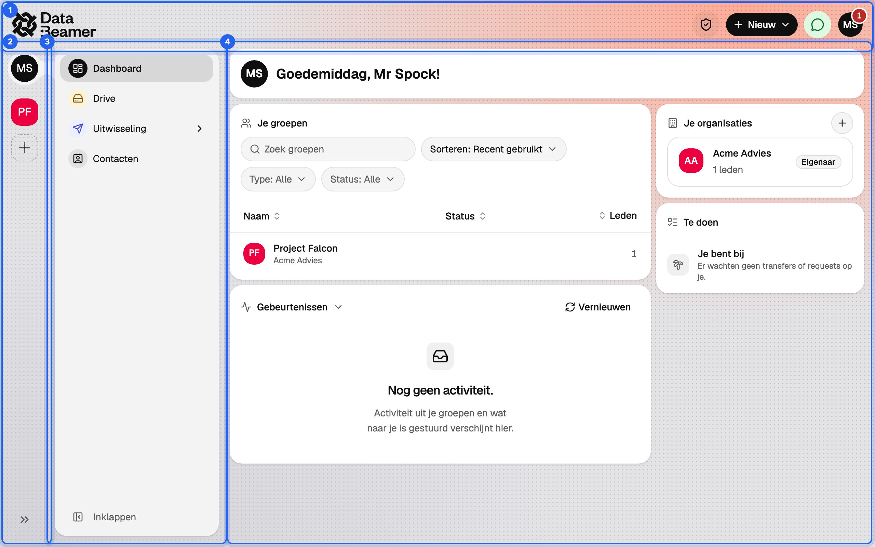Click the Vernieuwen button
The image size is (875, 547).
(x=598, y=307)
